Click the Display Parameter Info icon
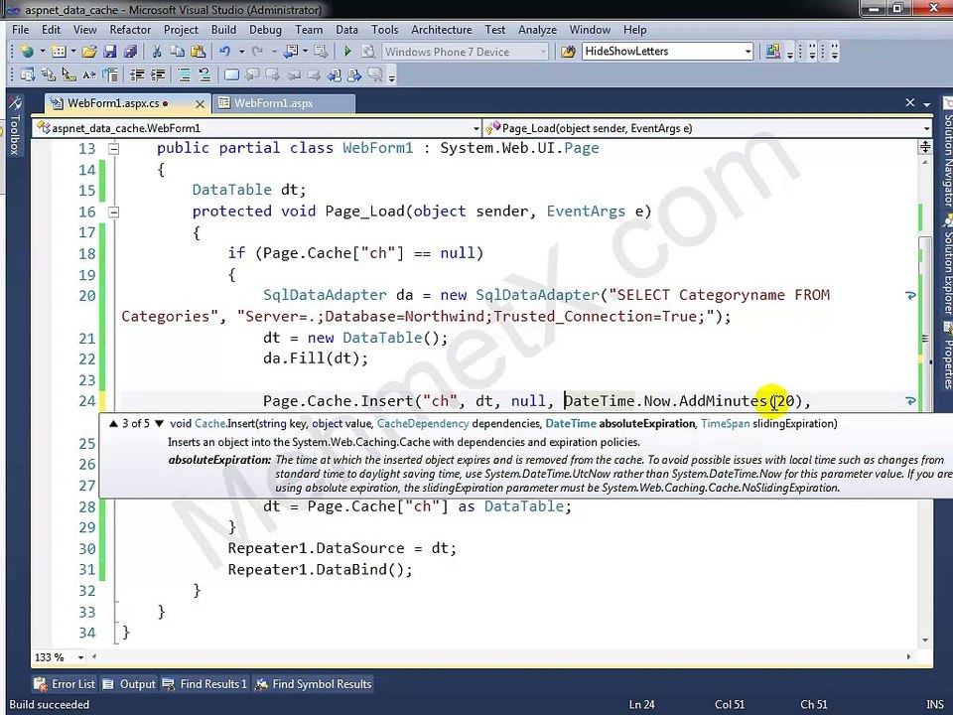Image resolution: width=953 pixels, height=715 pixels. pyautogui.click(x=49, y=74)
